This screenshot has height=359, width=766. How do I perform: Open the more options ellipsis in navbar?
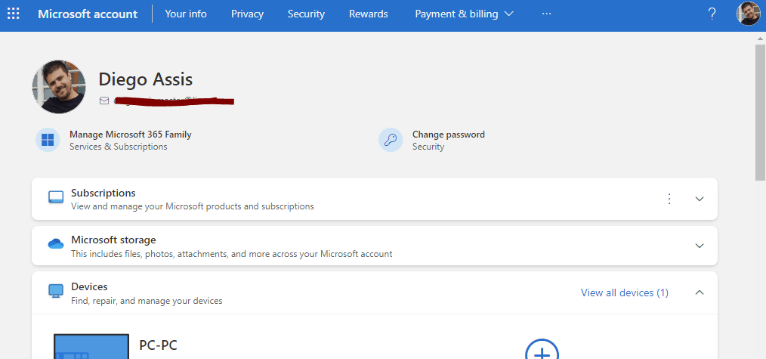point(546,14)
